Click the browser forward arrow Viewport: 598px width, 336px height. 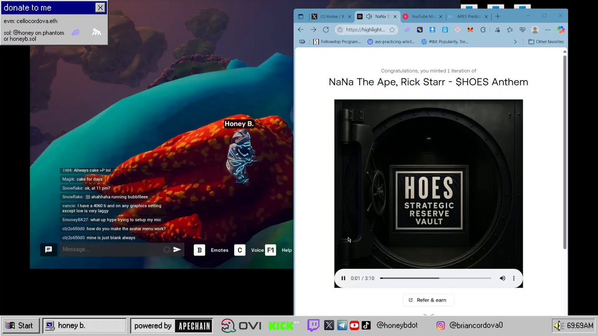(313, 29)
